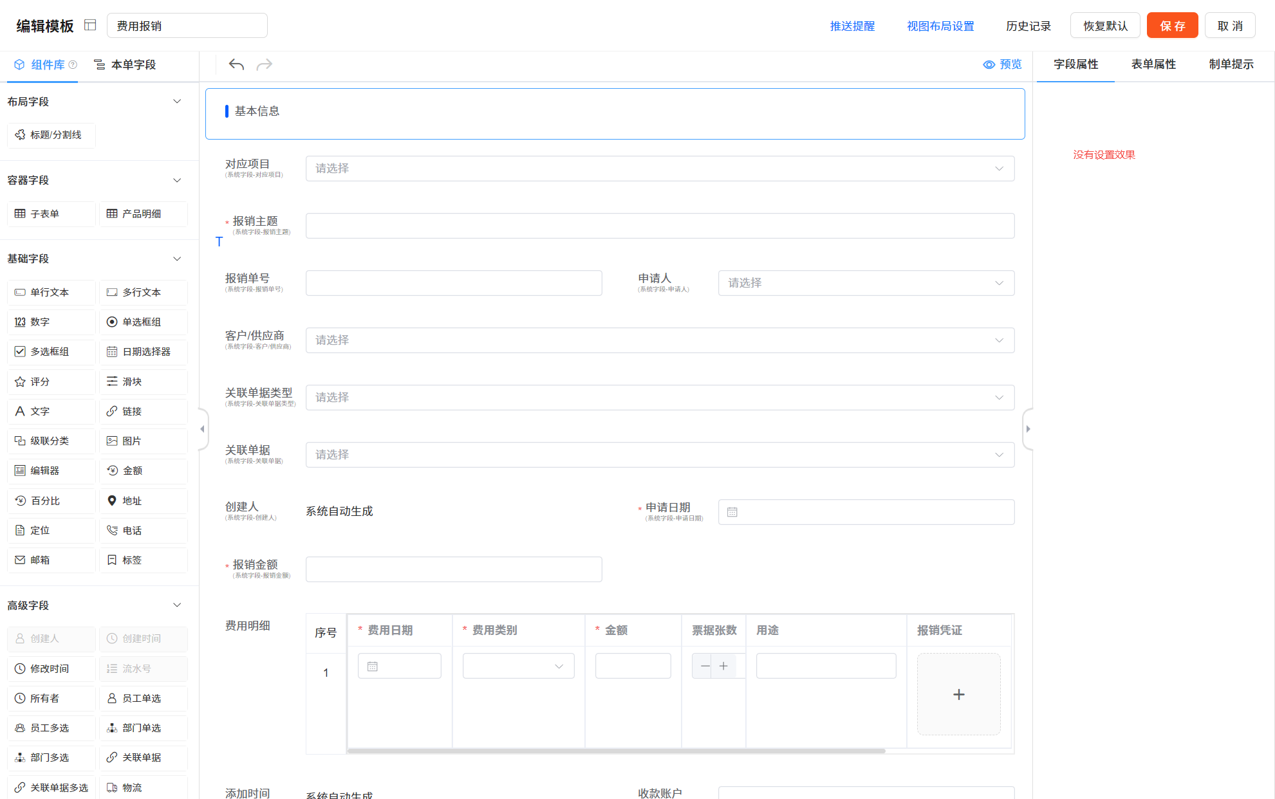This screenshot has width=1275, height=799.
Task: Open the 对应项目 dropdown
Action: [x=660, y=169]
